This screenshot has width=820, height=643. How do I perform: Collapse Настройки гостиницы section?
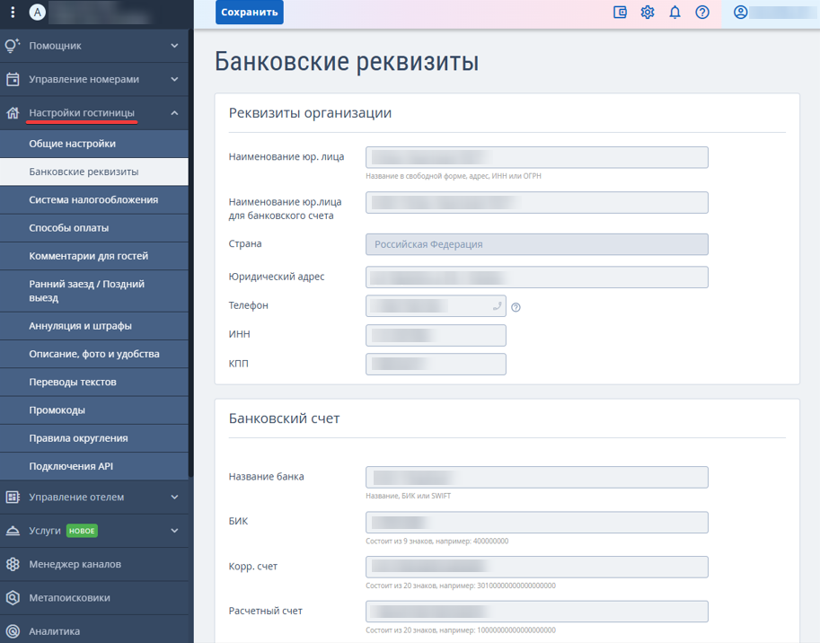pos(174,112)
